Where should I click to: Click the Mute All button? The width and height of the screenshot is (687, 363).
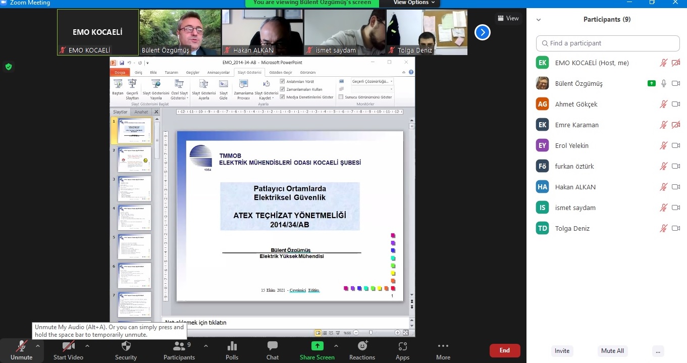click(612, 351)
